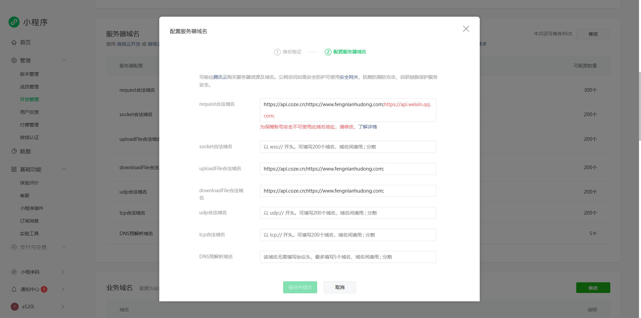Click 数据 label in sidebar
Screen dimensions: 641x318
coord(25,151)
